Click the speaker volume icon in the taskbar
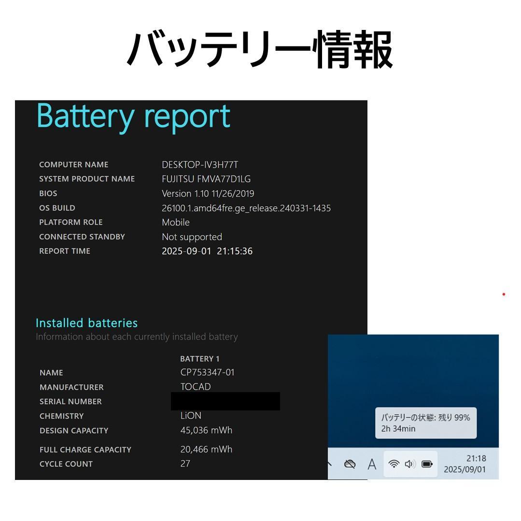This screenshot has width=521, height=521. (410, 464)
